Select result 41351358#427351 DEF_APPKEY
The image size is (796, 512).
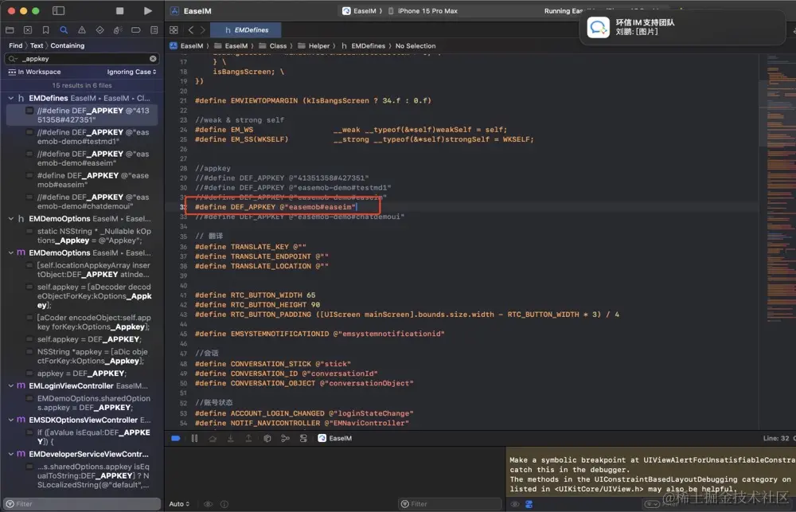coord(82,115)
